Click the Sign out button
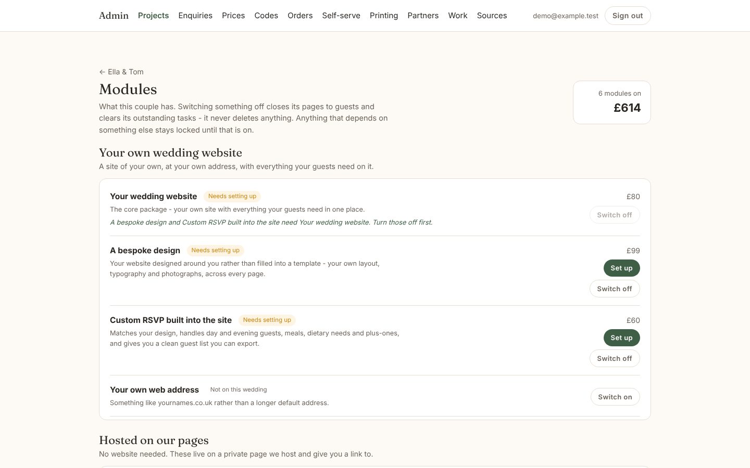The height and width of the screenshot is (468, 750). (628, 16)
